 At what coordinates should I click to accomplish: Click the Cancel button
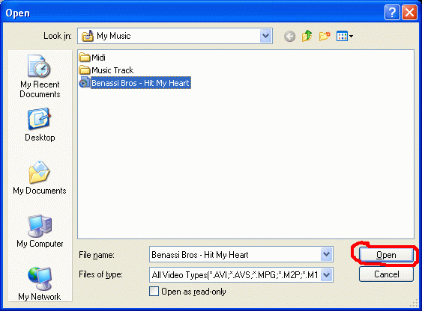[386, 274]
